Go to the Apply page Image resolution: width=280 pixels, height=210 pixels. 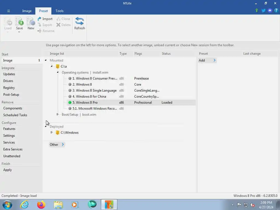(7, 170)
